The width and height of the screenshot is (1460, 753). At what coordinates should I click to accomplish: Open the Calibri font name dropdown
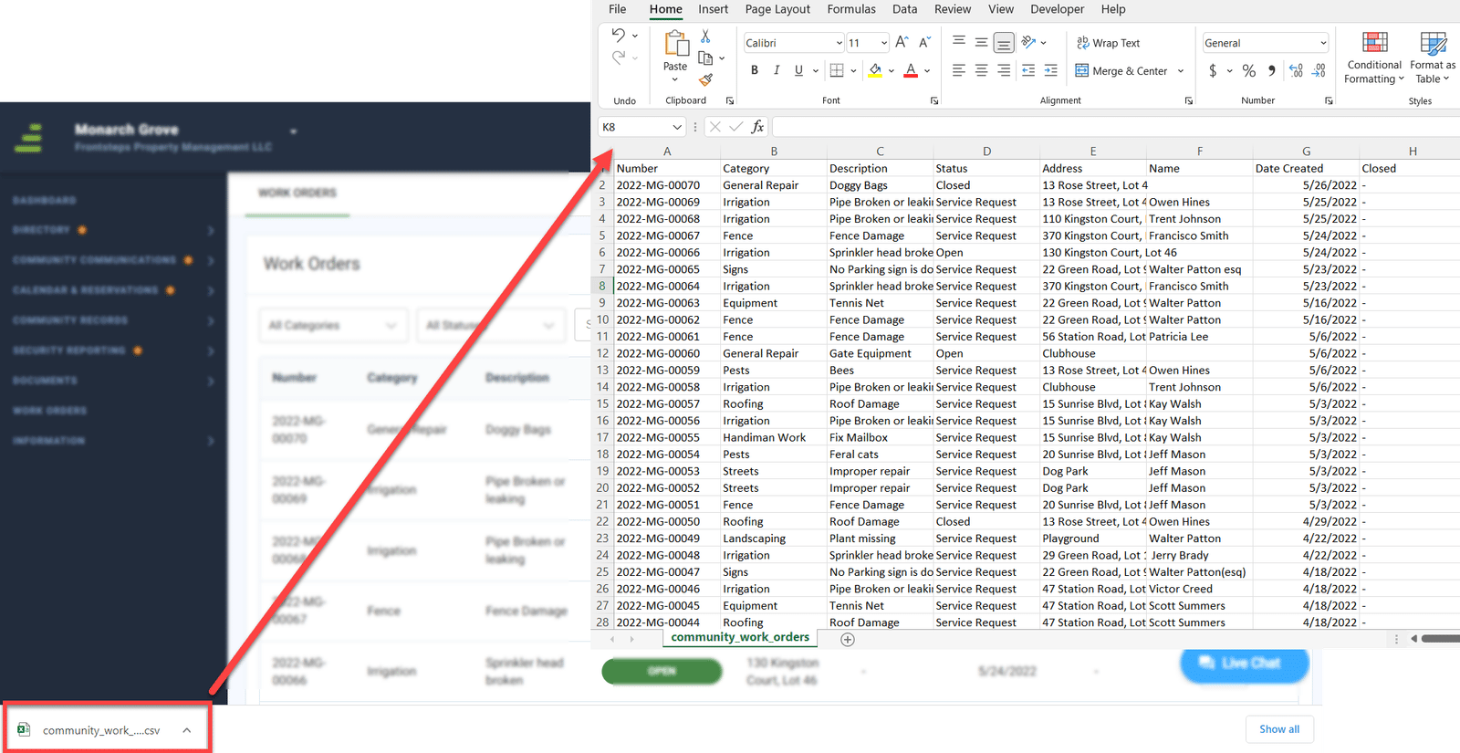tap(839, 43)
